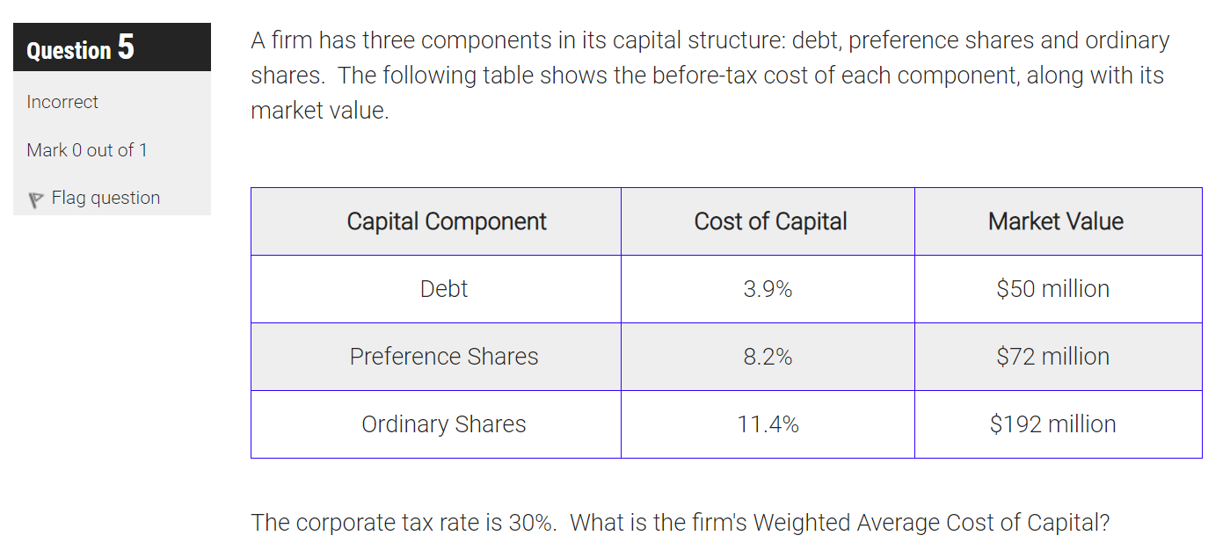Click the Preference Shares cell
Image resolution: width=1230 pixels, height=550 pixels.
(444, 356)
